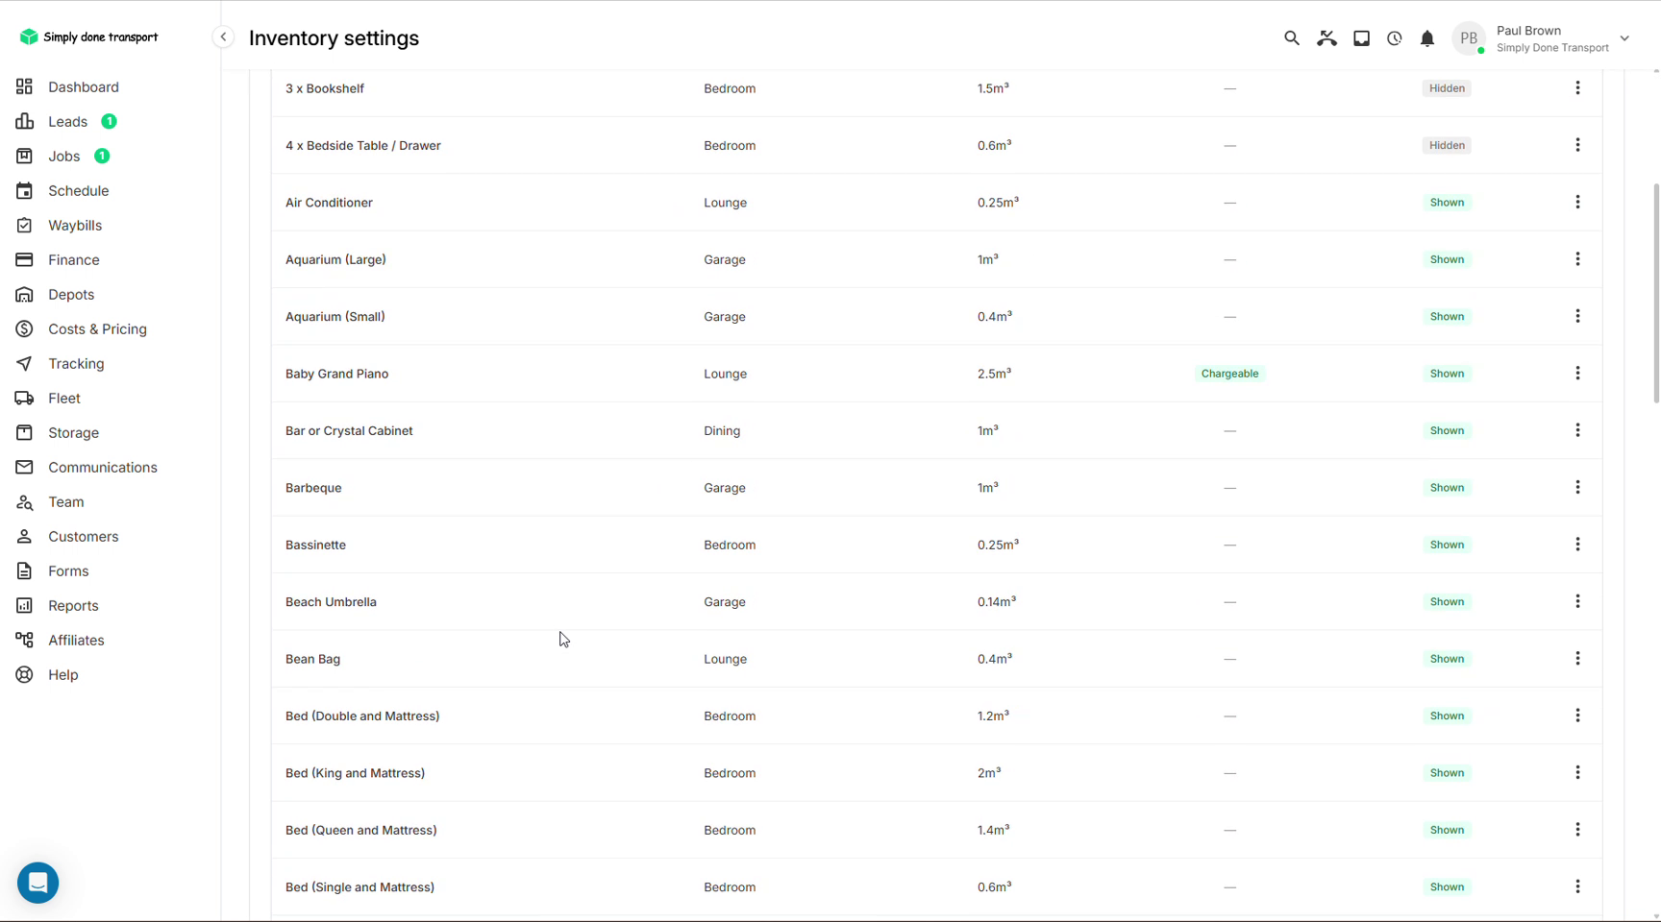Screen dimensions: 1661x922
Task: Open the clock history icon
Action: [1394, 38]
